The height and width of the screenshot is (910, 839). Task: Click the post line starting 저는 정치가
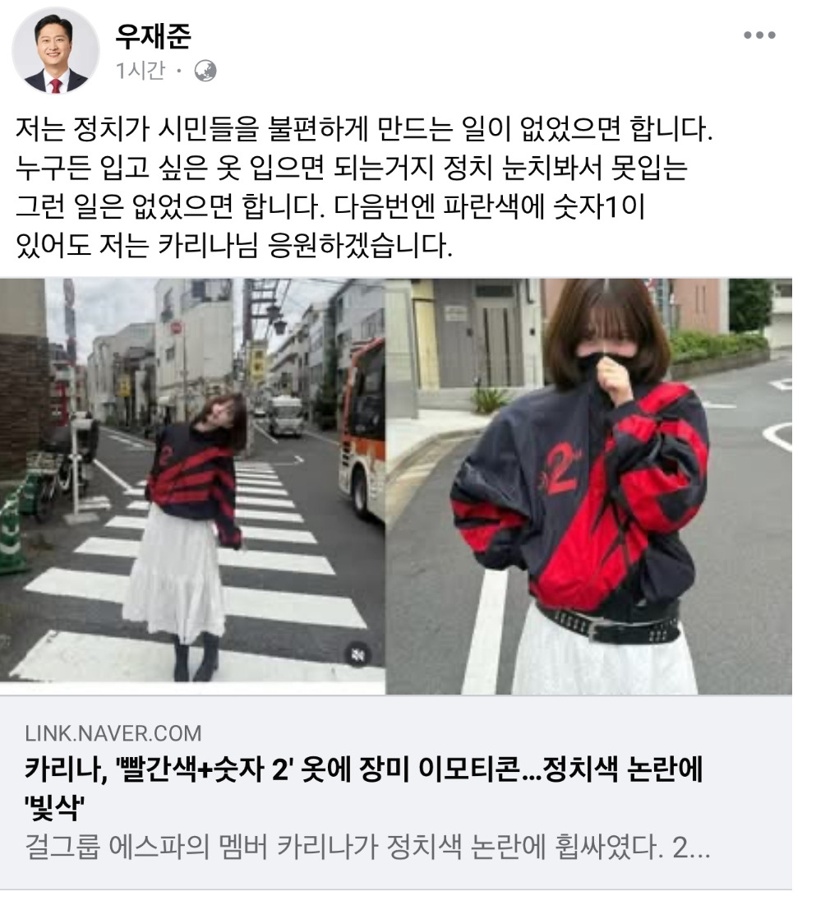[x=364, y=129]
